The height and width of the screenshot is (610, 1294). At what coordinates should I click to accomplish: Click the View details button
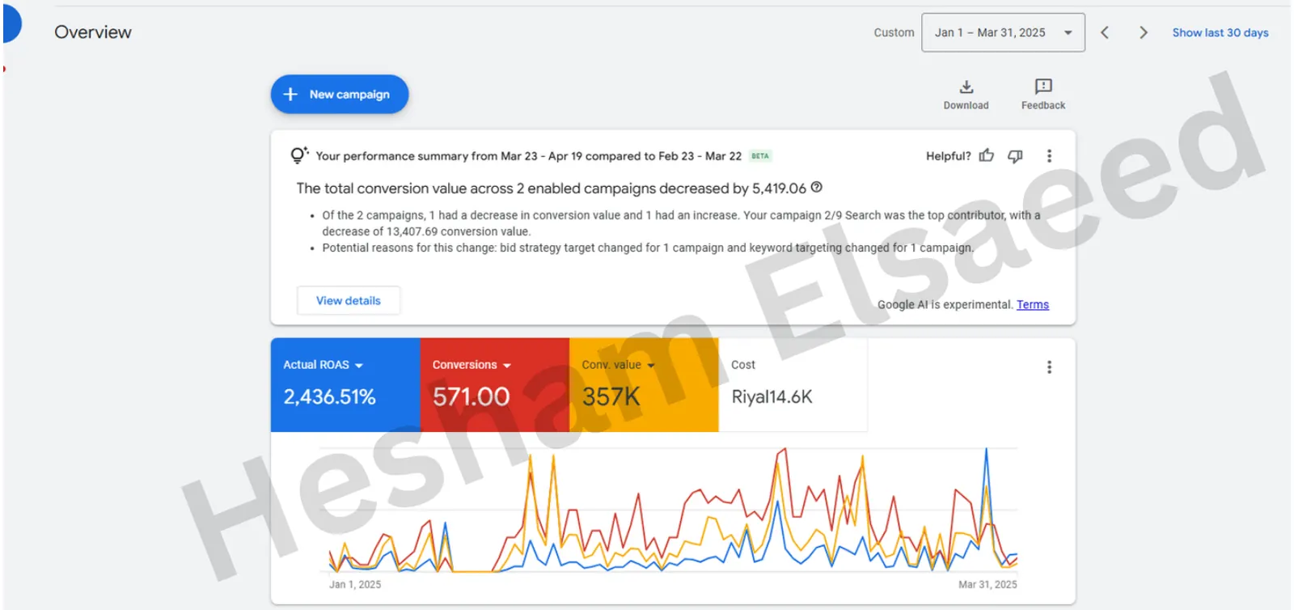point(349,300)
